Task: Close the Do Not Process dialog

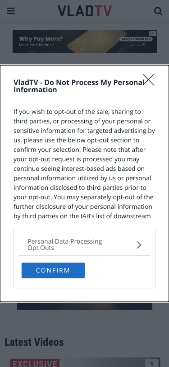Action: [148, 80]
